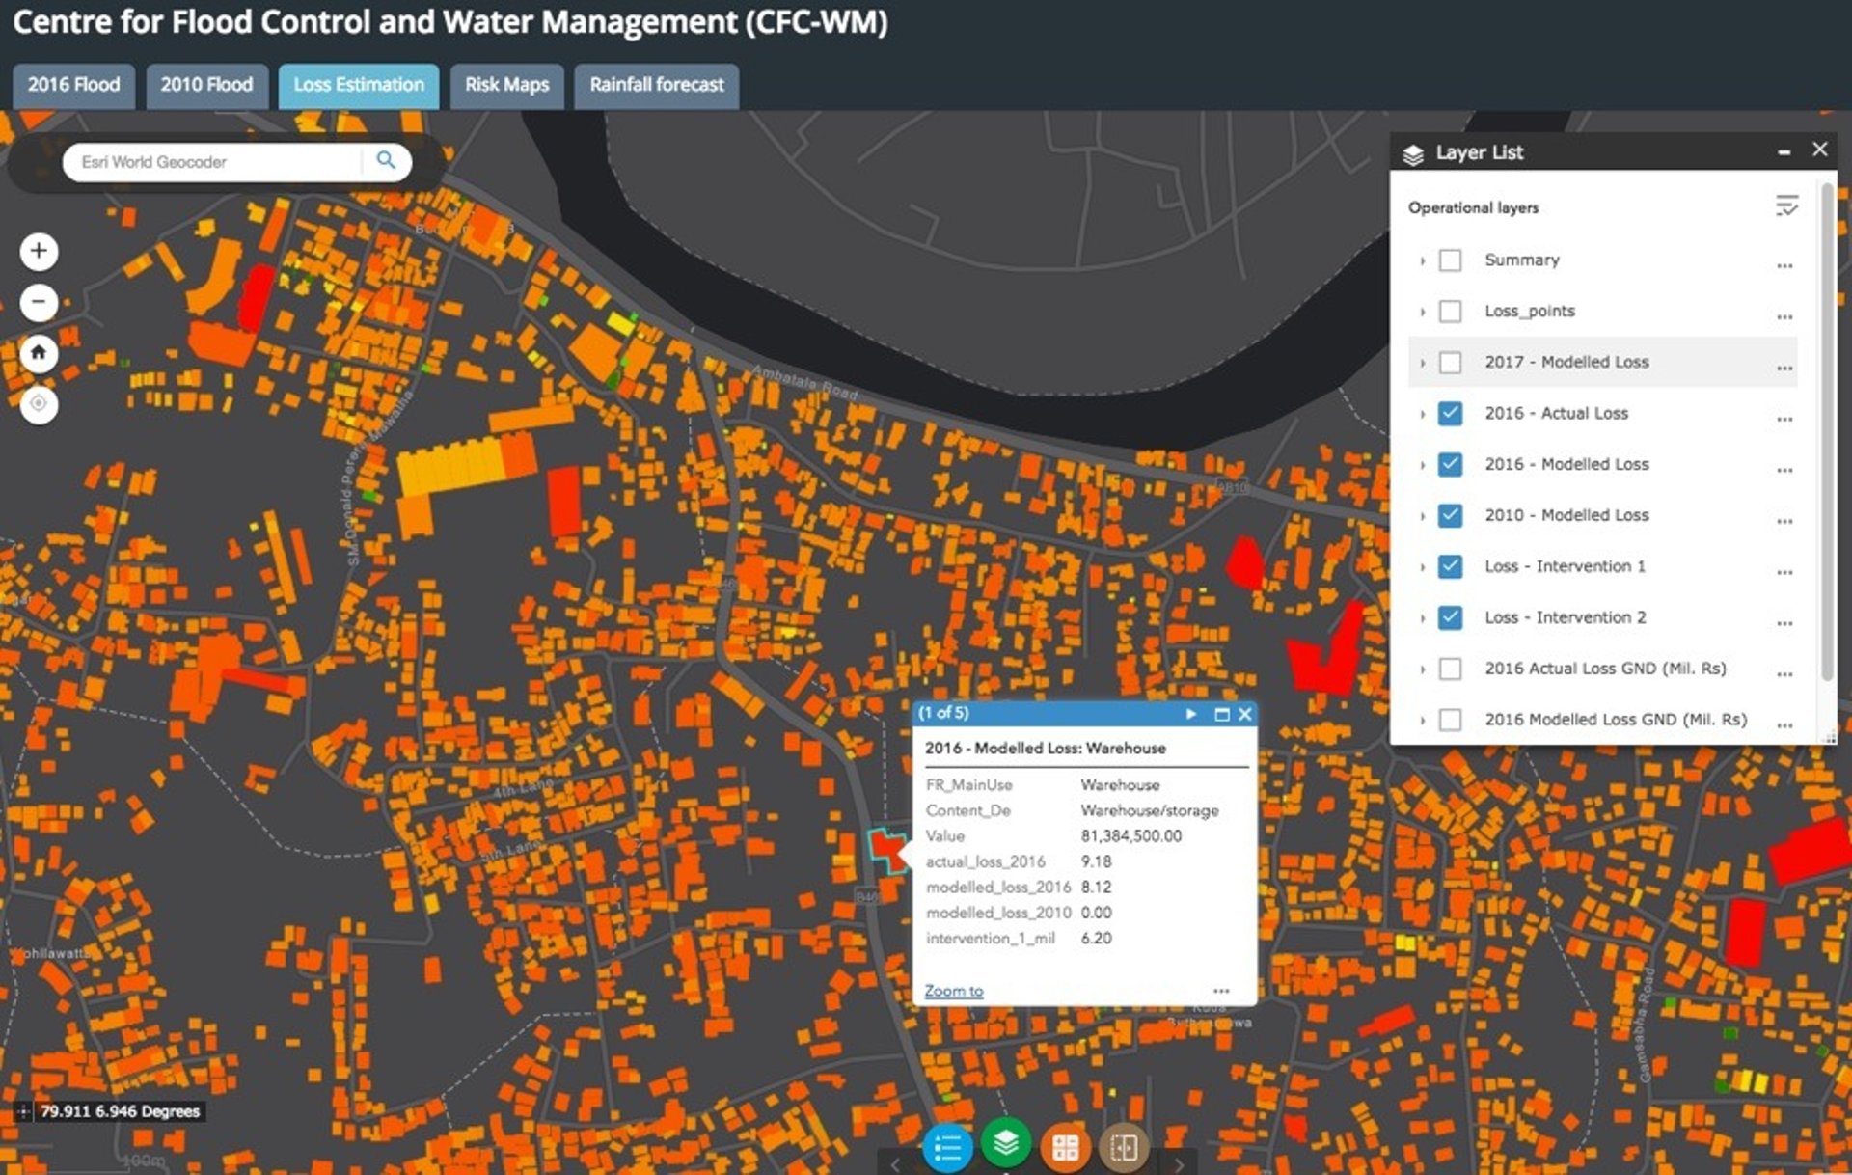
Task: Click the Zoom to link in popup
Action: coord(953,991)
